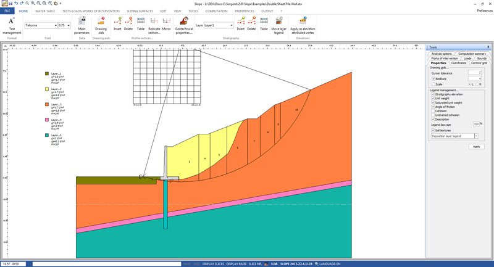Open Computation summary panel tab
The width and height of the screenshot is (494, 267).
coord(472,54)
